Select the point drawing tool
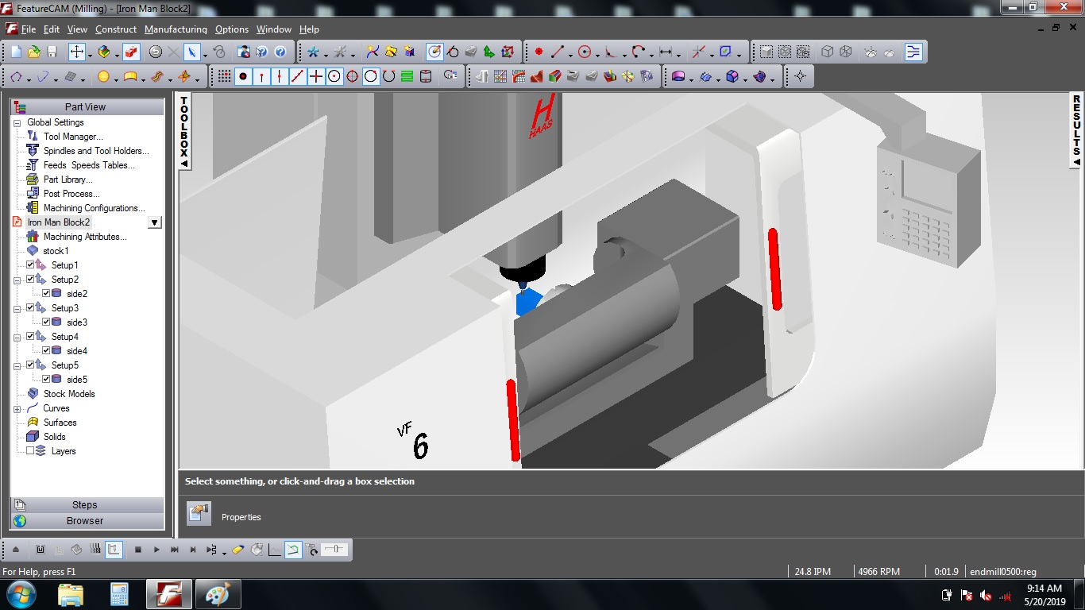Image resolution: width=1085 pixels, height=610 pixels. click(241, 76)
